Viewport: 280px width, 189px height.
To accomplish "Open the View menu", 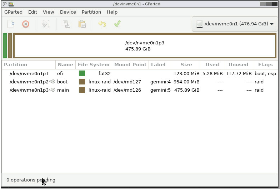I will 49,12.
